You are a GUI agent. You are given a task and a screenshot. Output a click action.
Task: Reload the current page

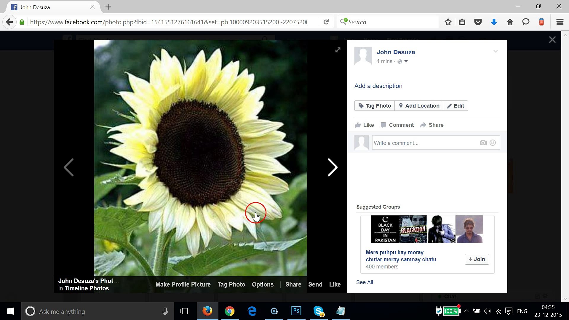click(326, 22)
